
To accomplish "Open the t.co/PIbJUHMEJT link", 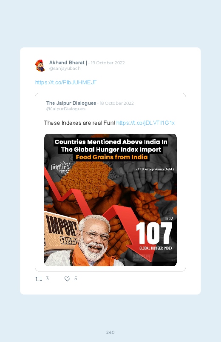I will (x=66, y=83).
